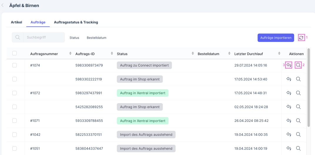
Task: Click reset arrow for order ID 5983302222119
Action: tap(289, 79)
